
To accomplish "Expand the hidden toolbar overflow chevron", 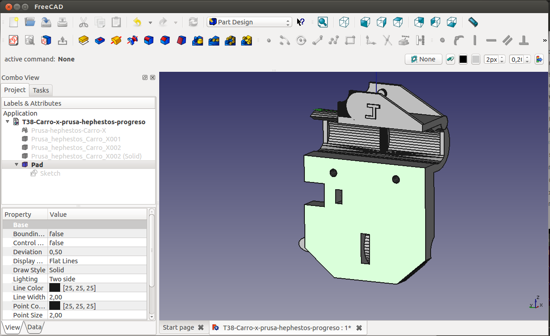I will click(545, 41).
